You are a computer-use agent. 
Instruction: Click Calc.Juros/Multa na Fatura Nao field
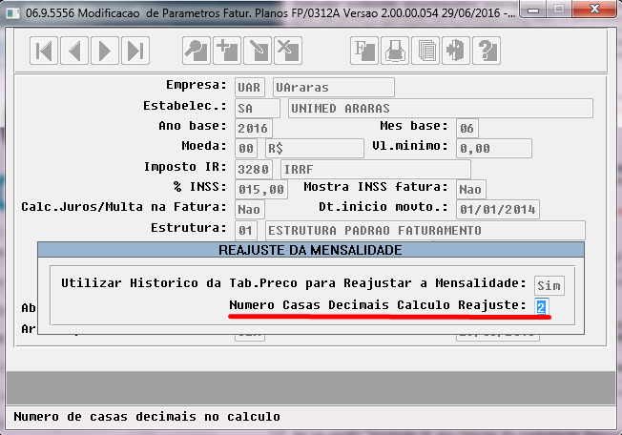click(250, 210)
